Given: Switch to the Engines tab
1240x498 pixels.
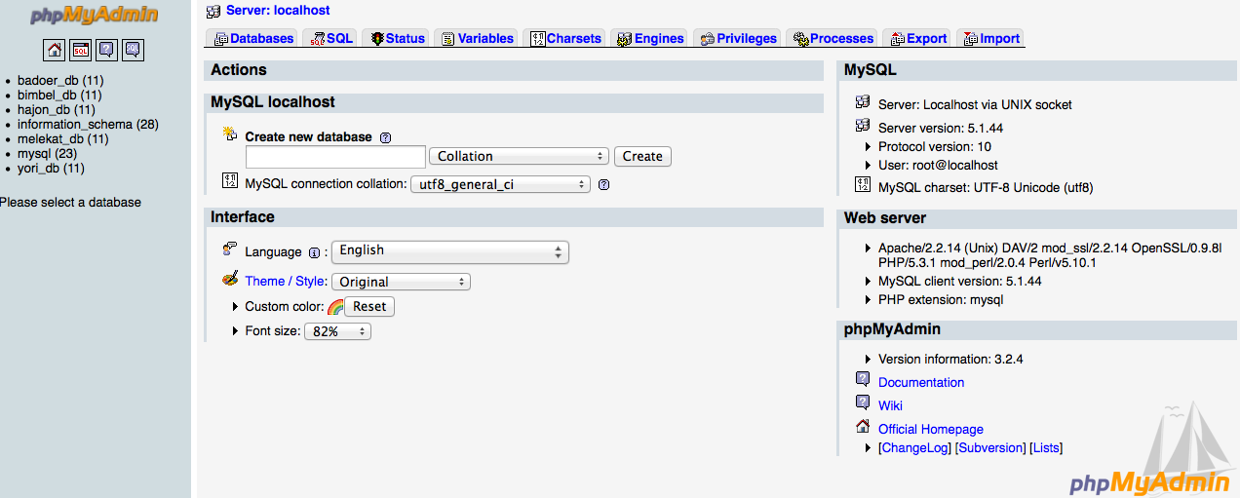Looking at the screenshot, I should pyautogui.click(x=649, y=38).
